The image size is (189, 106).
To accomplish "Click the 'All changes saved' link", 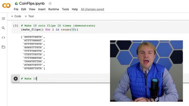I will pos(92,9).
